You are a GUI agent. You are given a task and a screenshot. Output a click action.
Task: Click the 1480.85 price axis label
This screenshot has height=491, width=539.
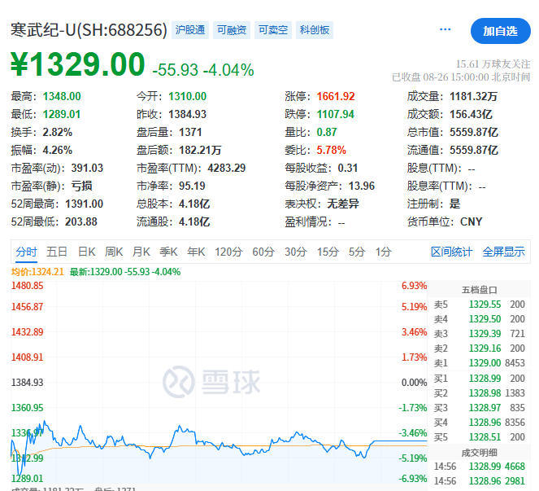pos(28,286)
